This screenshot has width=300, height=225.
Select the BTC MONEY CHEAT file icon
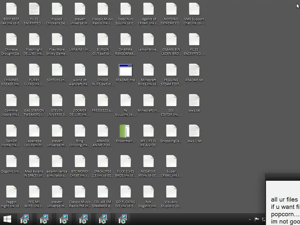coord(80,161)
